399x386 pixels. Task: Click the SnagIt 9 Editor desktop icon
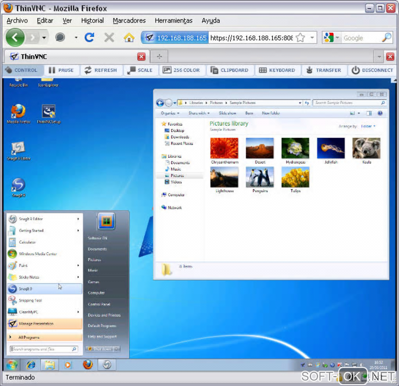(x=18, y=151)
